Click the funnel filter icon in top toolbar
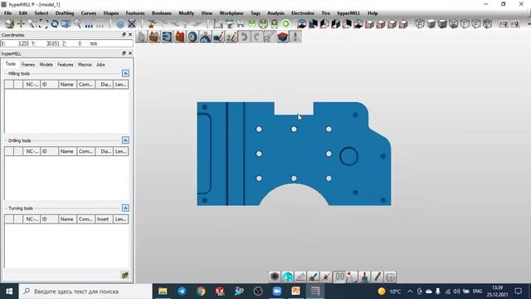The width and height of the screenshot is (531, 299). pyautogui.click(x=230, y=24)
